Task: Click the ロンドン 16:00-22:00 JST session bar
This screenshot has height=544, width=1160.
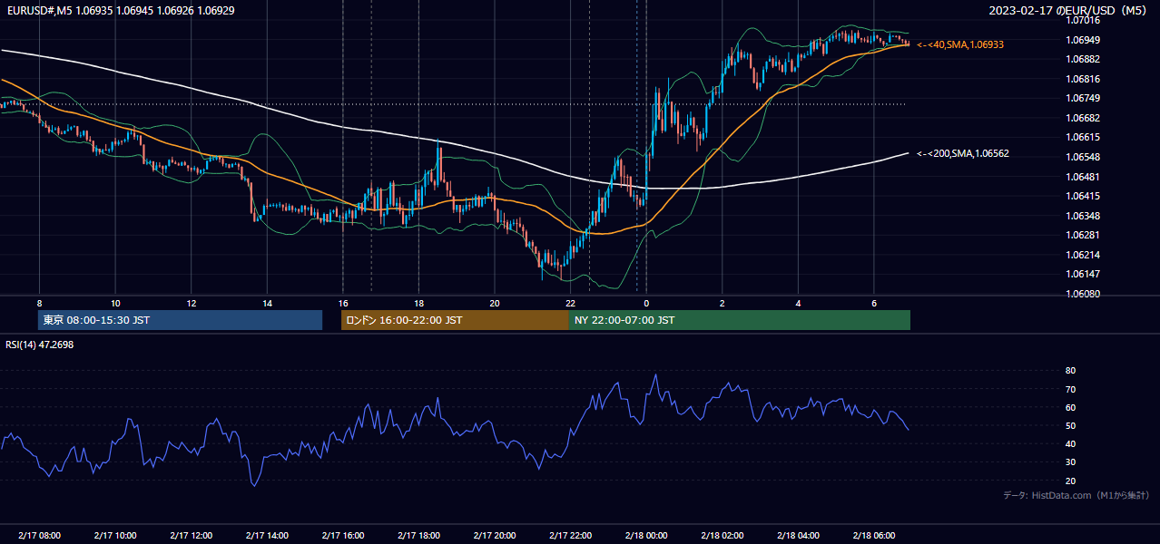Action: coord(455,320)
